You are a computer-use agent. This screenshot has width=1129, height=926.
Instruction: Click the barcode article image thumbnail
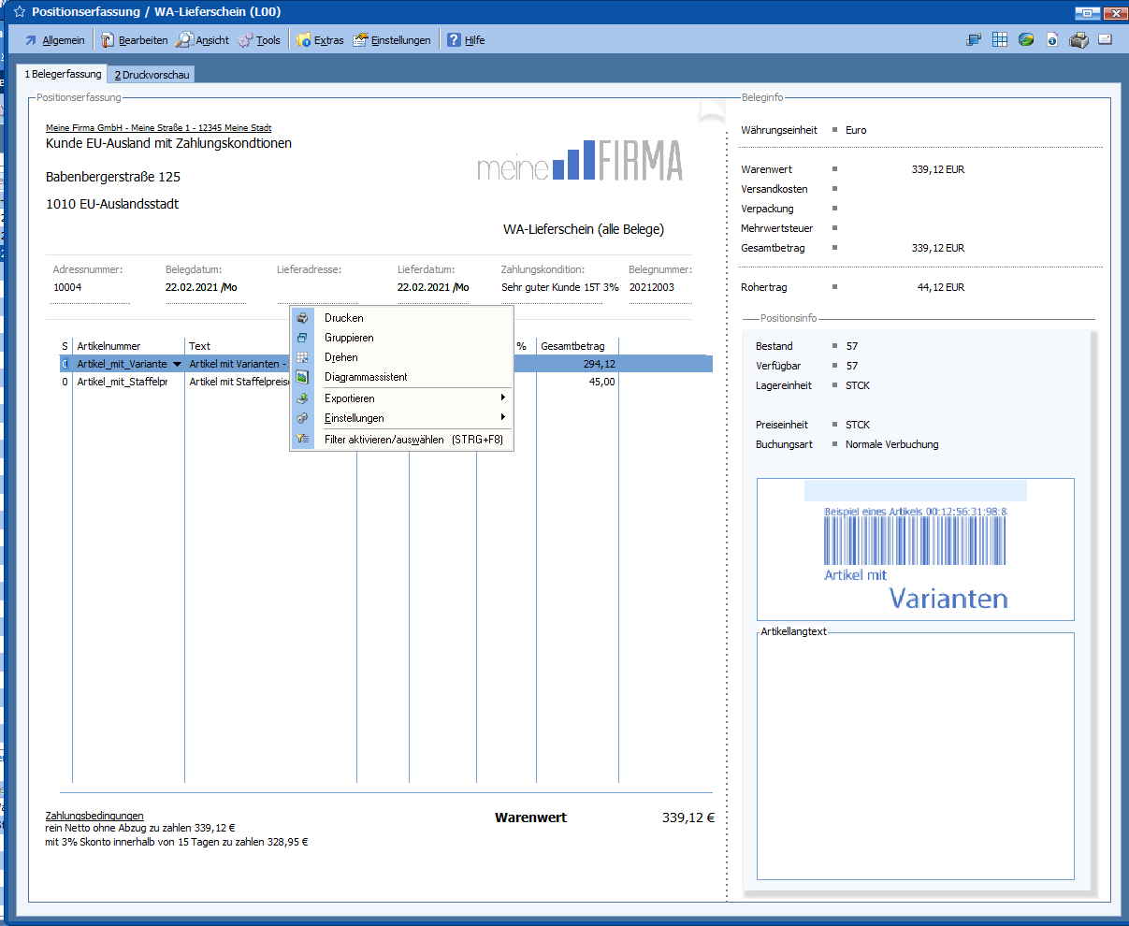915,549
